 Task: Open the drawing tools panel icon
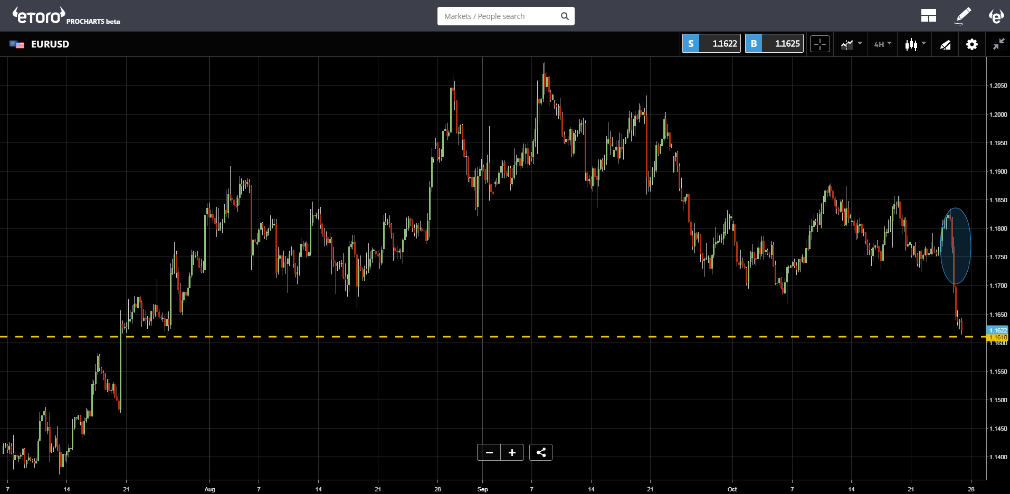tap(945, 45)
